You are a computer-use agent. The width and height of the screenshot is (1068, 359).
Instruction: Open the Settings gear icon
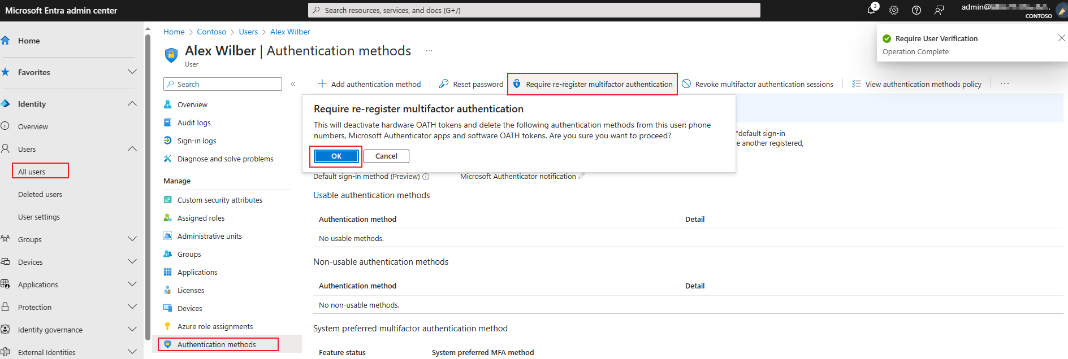click(x=894, y=10)
